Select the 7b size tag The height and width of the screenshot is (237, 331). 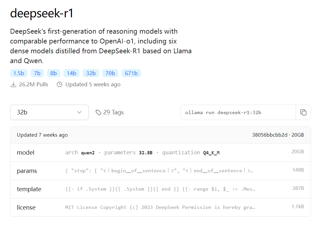37,73
